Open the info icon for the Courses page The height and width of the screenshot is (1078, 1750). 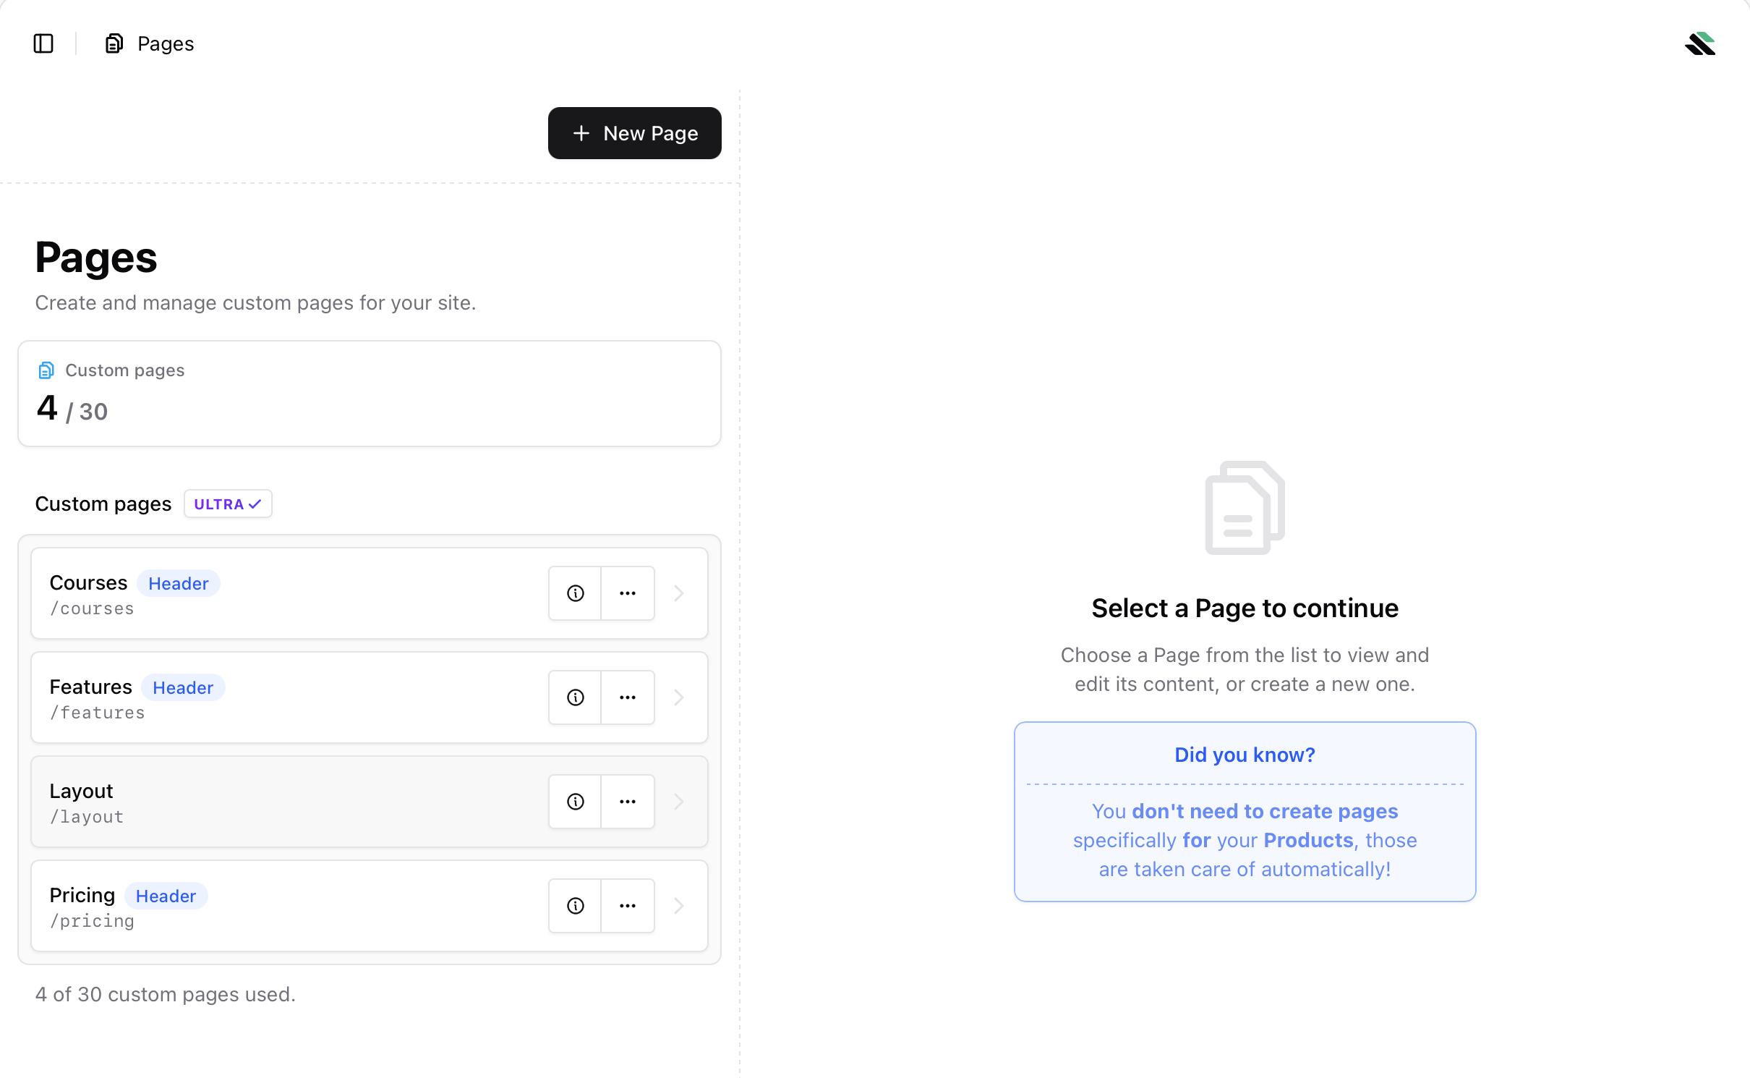coord(574,593)
